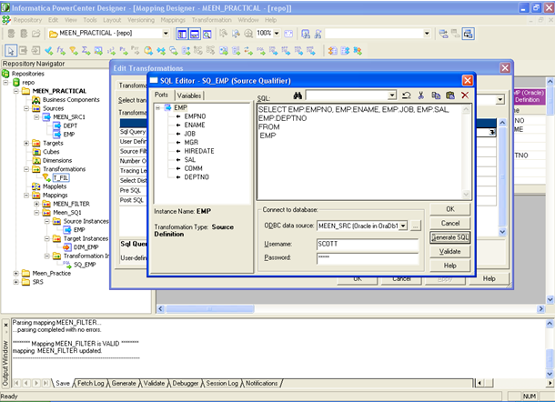Click the X icon of Output Window
The image size is (555, 402).
coord(5,325)
